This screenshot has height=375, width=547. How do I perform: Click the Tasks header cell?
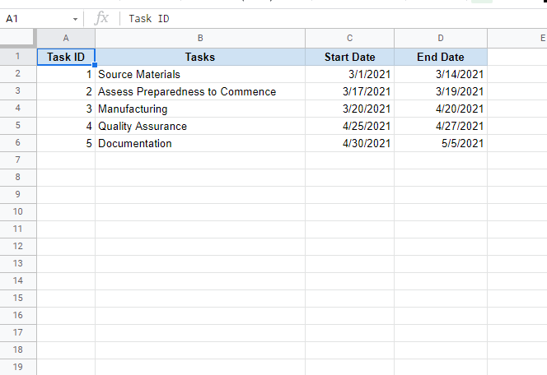pos(200,57)
